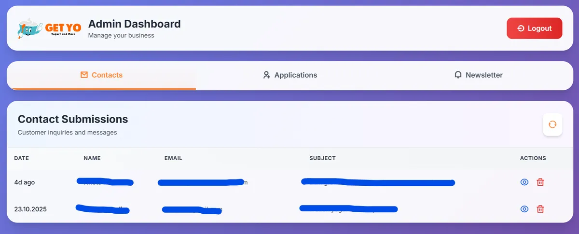579x234 pixels.
Task: Click the Name column header
Action: coord(92,158)
